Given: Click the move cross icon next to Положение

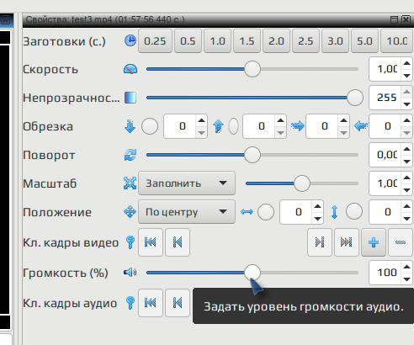Looking at the screenshot, I should coord(130,212).
